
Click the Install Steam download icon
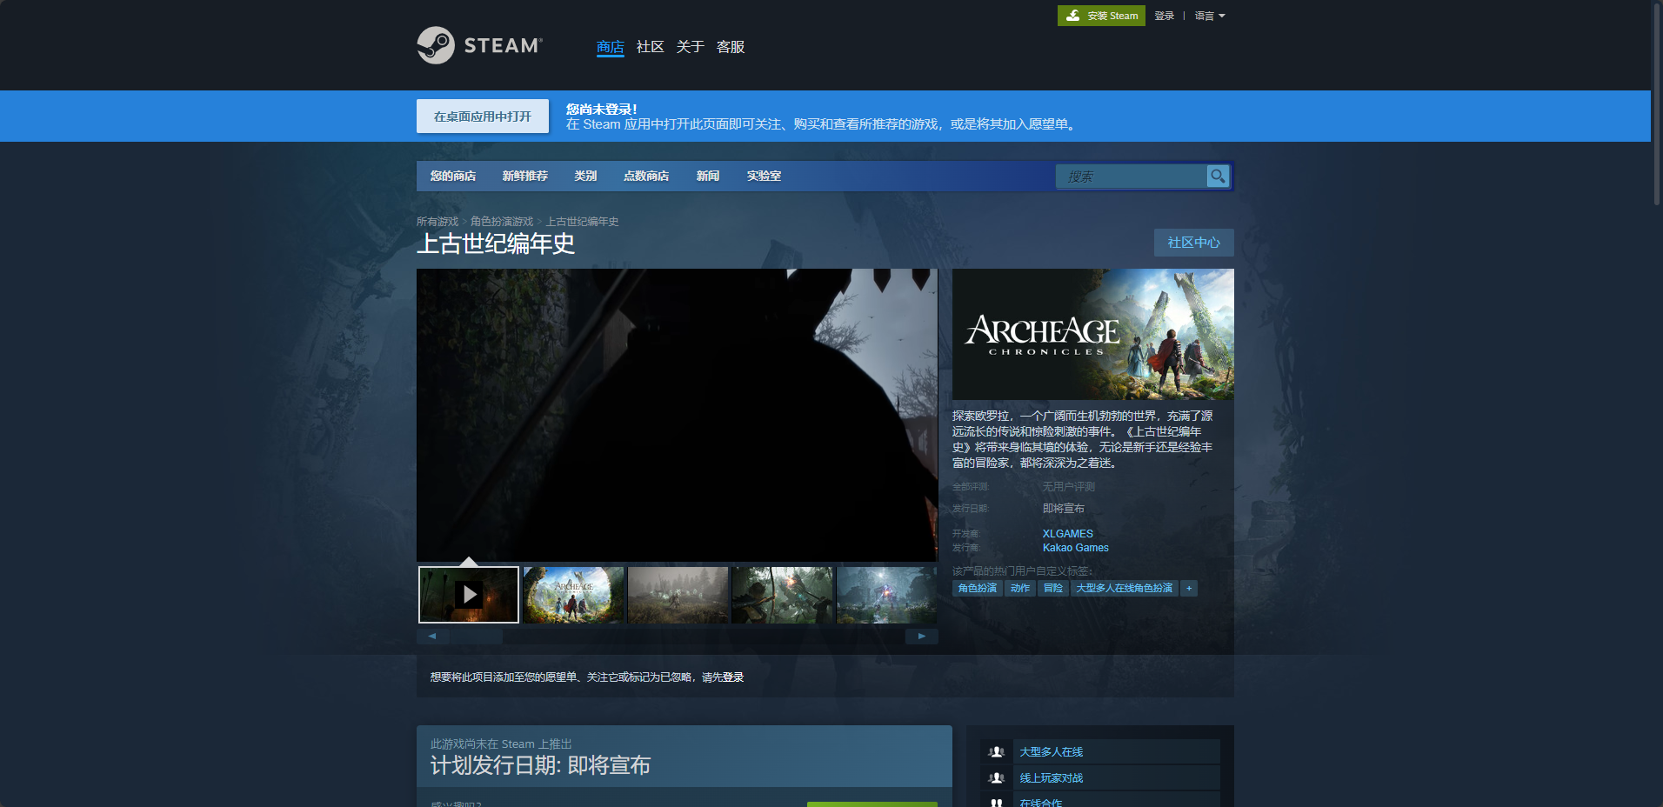1073,16
